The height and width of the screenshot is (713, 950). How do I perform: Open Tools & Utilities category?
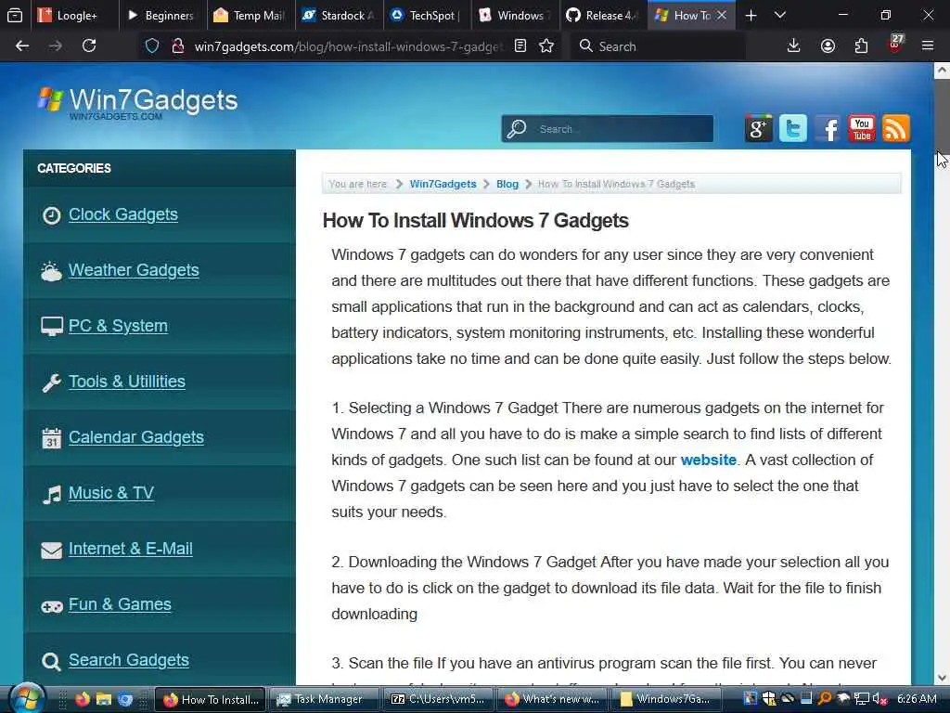126,382
